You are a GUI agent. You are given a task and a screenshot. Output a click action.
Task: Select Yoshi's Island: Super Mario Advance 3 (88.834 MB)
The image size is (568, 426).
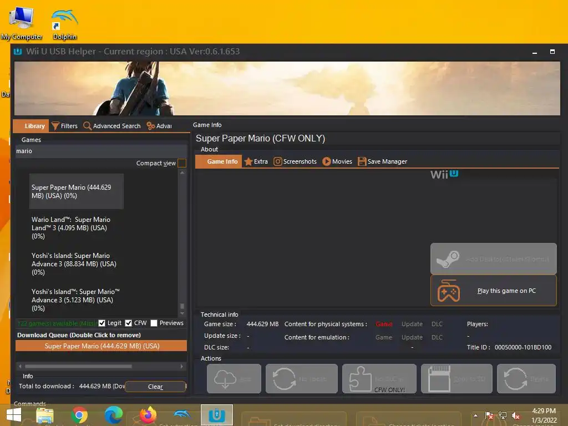click(77, 264)
